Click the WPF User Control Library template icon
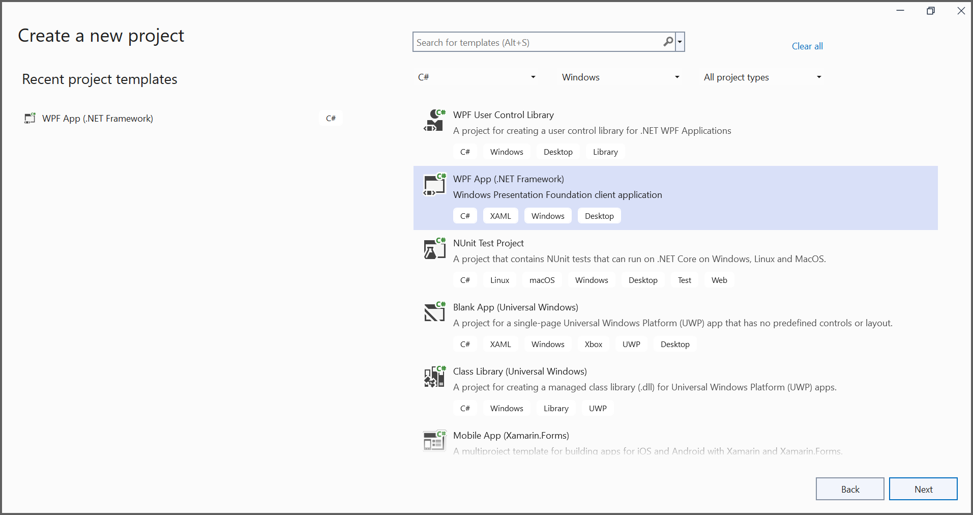The image size is (973, 515). click(x=434, y=120)
